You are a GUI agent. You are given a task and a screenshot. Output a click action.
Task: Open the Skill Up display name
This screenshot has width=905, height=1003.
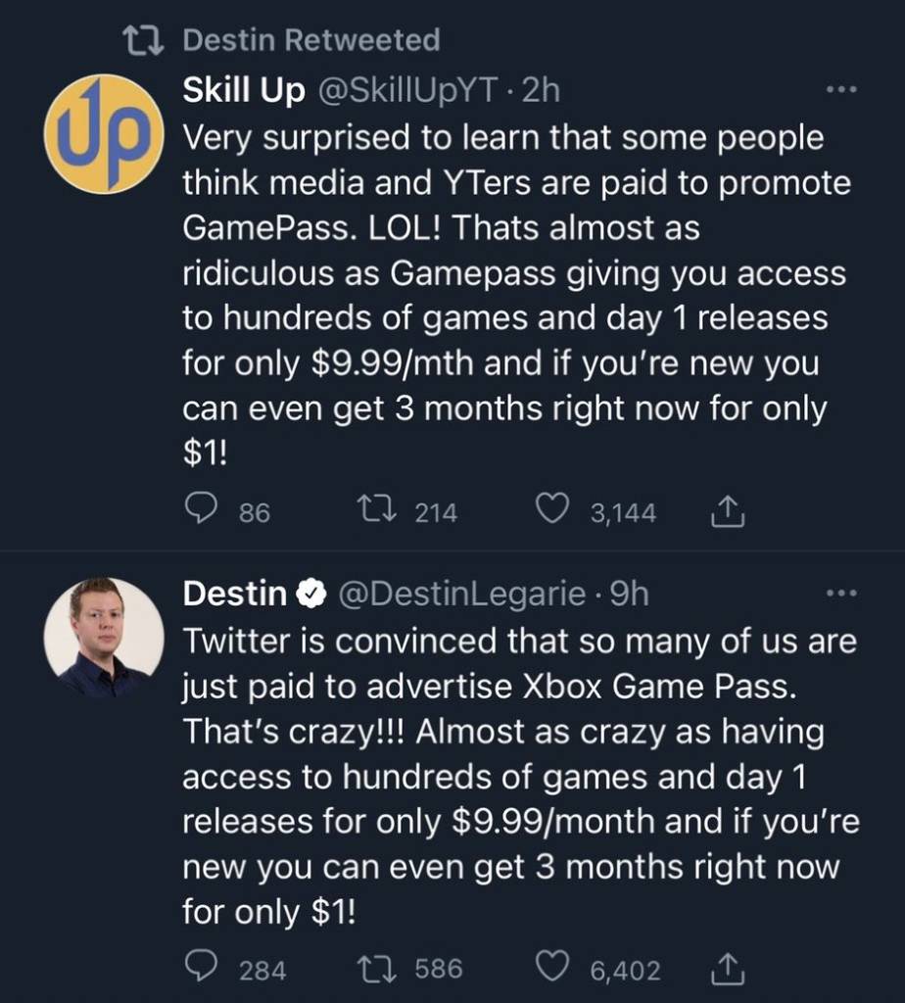244,91
